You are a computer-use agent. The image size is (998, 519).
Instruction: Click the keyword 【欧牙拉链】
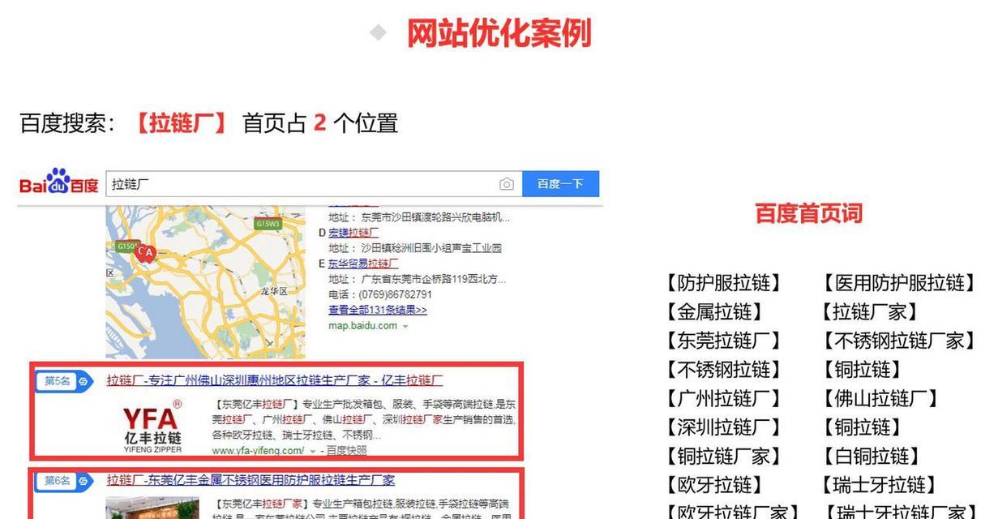point(714,485)
